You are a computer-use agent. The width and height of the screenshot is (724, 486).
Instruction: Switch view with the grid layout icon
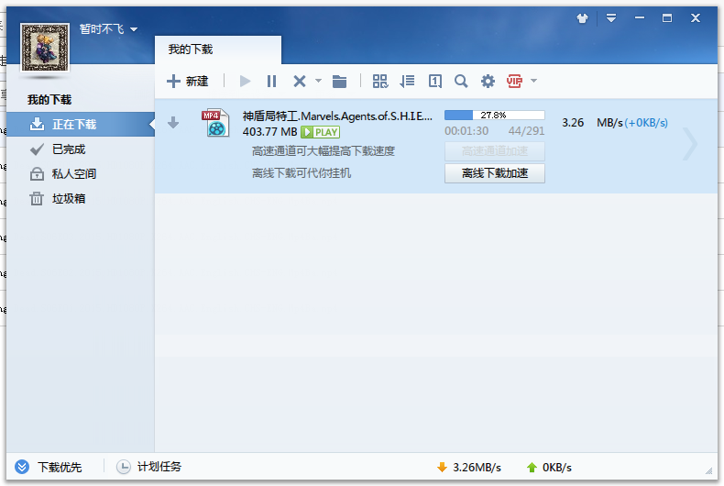[x=380, y=82]
